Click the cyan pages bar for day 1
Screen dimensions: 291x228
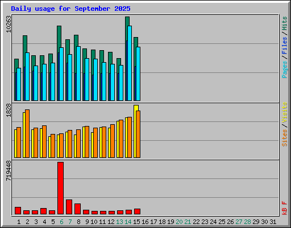point(19,84)
